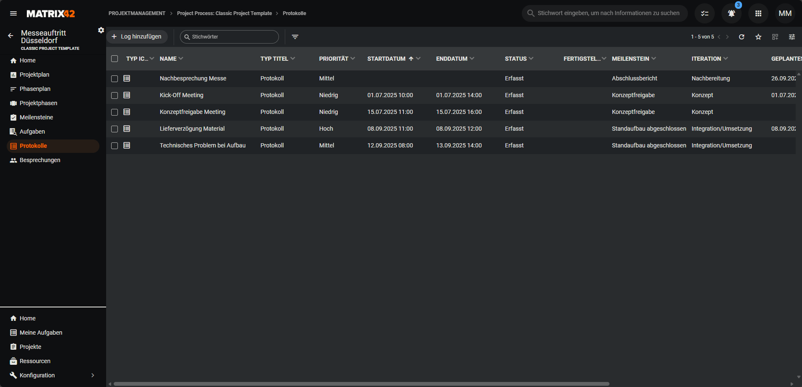Viewport: 802px width, 387px height.
Task: Toggle the select-all header checkbox
Action: click(115, 59)
